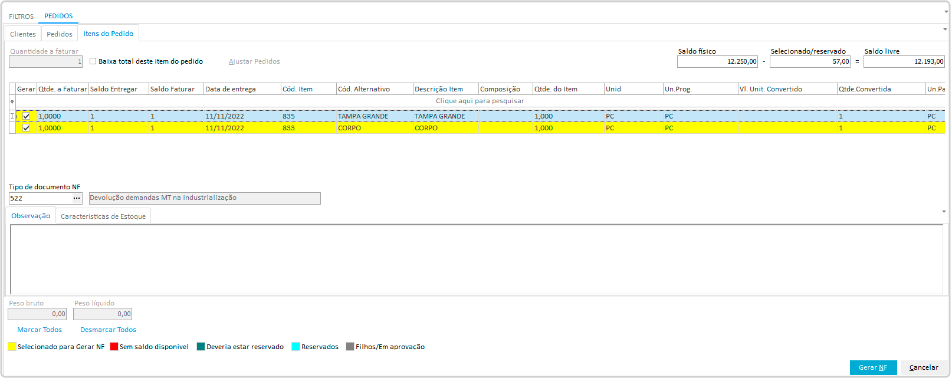Uncheck Gerar checkbox for CORPO item
Screen dimensions: 952x378
coord(27,128)
